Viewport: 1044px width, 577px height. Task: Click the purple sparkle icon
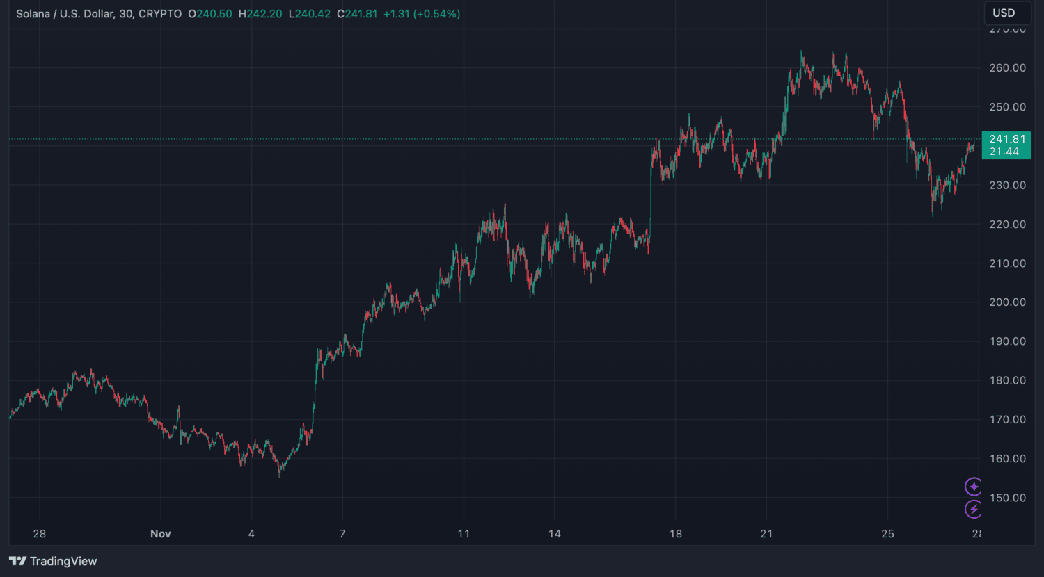(973, 486)
